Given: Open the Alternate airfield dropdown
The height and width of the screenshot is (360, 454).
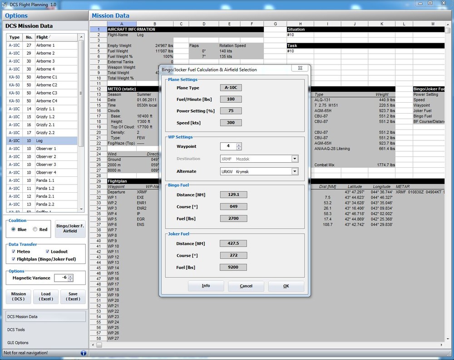Looking at the screenshot, I should tap(295, 171).
